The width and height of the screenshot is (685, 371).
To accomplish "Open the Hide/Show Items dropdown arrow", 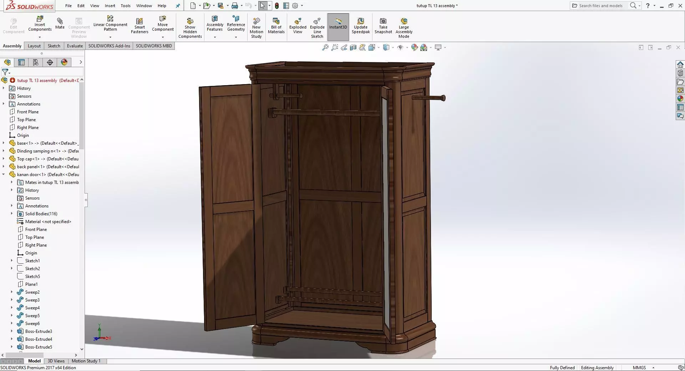I will click(407, 47).
